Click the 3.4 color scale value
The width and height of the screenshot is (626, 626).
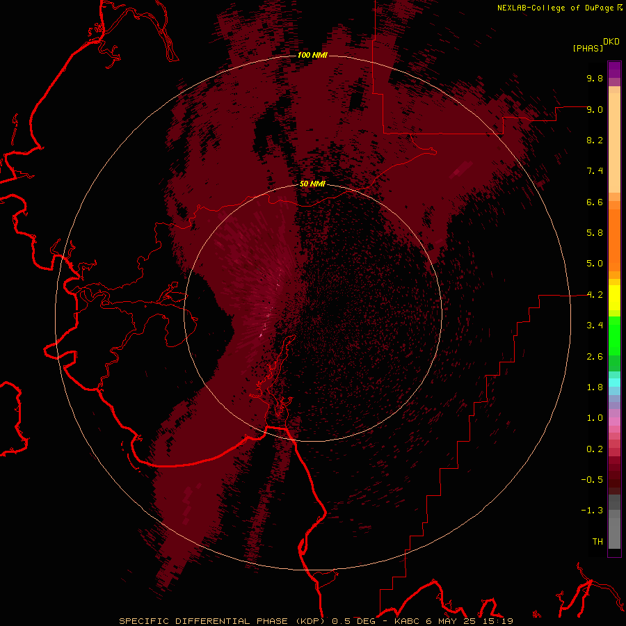(x=595, y=325)
